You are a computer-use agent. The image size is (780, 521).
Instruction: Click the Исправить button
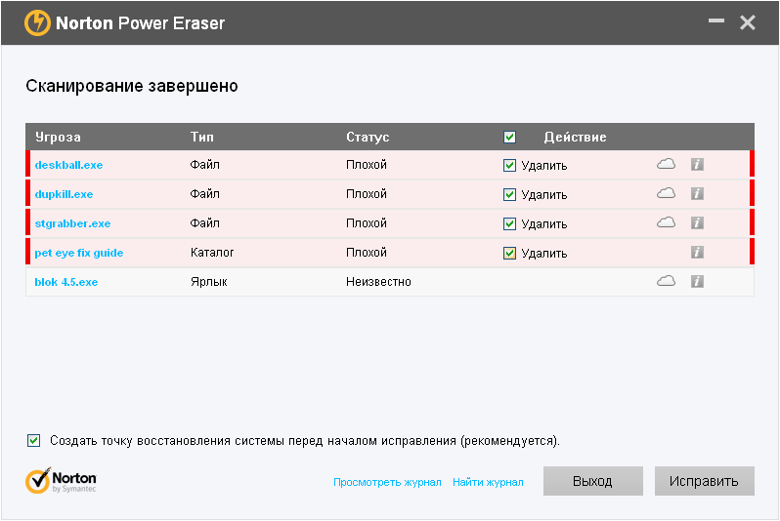pos(705,481)
